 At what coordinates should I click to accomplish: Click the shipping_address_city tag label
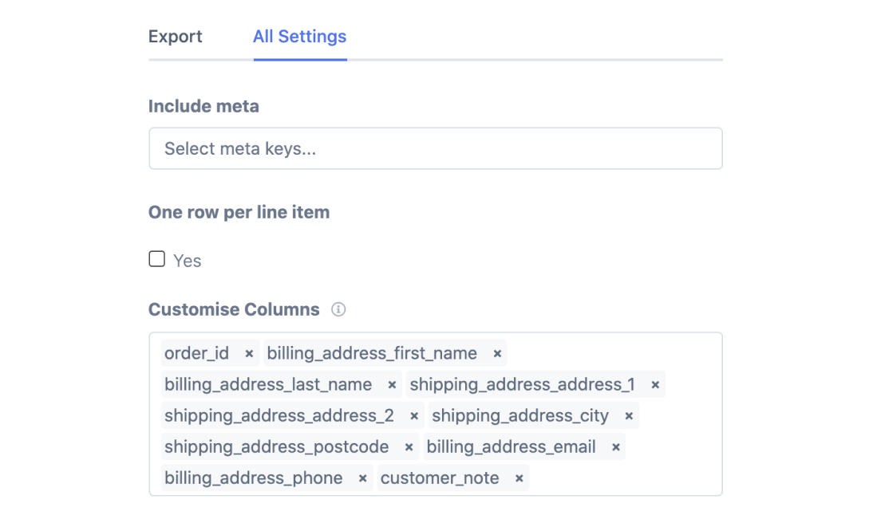pos(520,416)
